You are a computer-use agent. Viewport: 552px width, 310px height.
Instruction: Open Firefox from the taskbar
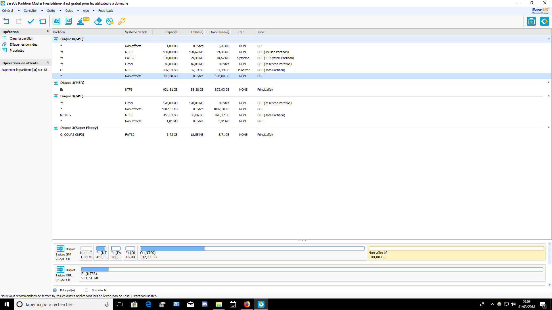[247, 304]
